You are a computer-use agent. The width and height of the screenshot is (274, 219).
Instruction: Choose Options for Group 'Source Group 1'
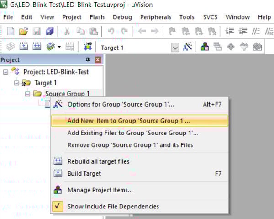139,104
